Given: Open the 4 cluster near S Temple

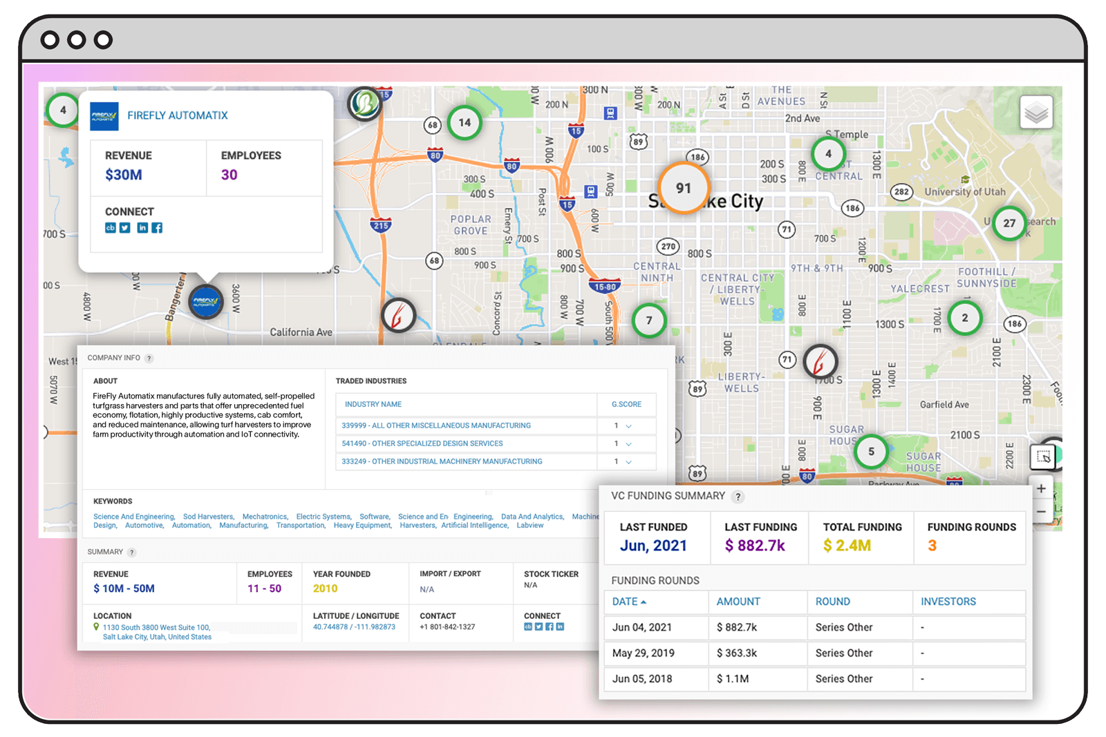Looking at the screenshot, I should click(x=828, y=154).
